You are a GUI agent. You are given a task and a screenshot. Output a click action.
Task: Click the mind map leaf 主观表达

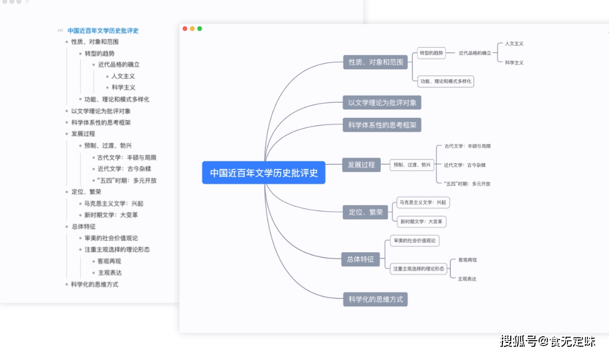point(467,280)
